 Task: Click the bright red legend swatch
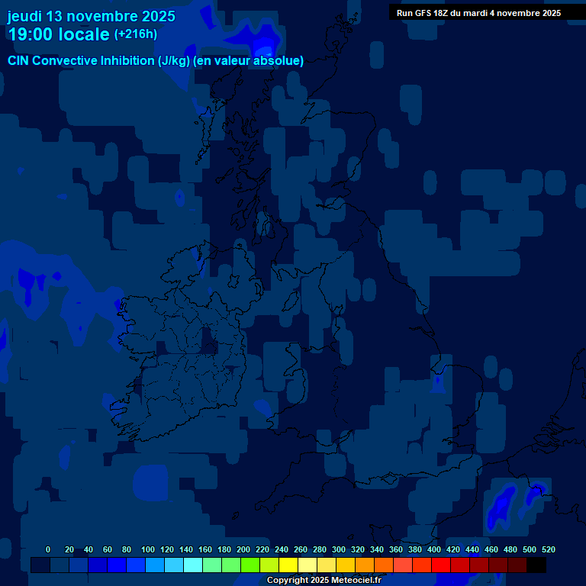(441, 565)
